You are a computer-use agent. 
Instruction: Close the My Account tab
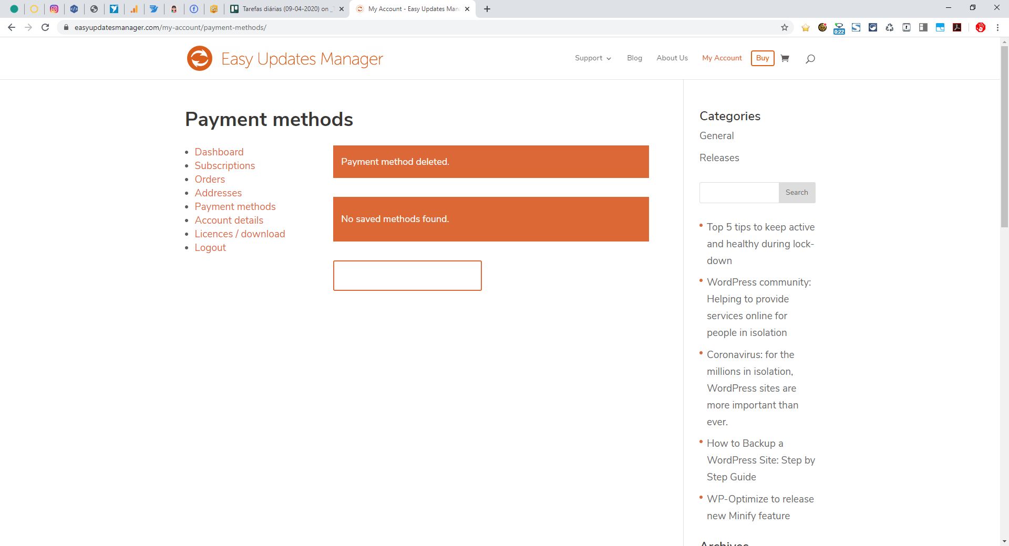pyautogui.click(x=467, y=9)
